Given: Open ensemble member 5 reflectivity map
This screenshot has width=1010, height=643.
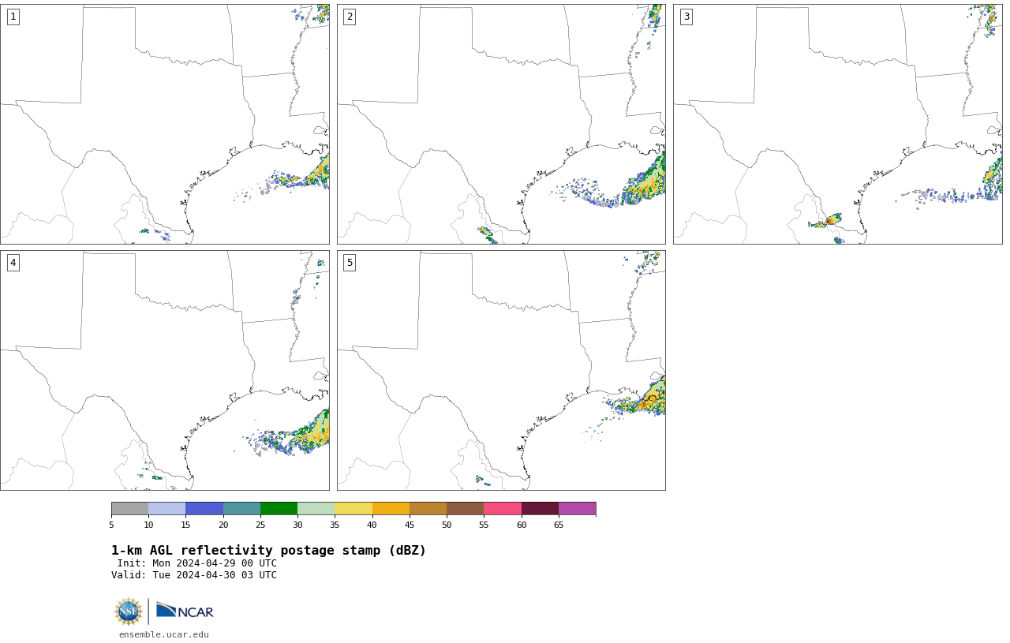Looking at the screenshot, I should (x=501, y=371).
